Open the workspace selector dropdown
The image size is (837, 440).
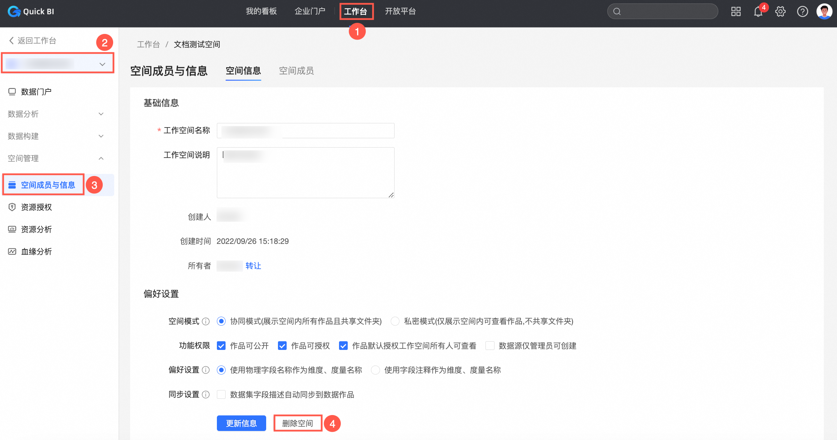coord(58,63)
